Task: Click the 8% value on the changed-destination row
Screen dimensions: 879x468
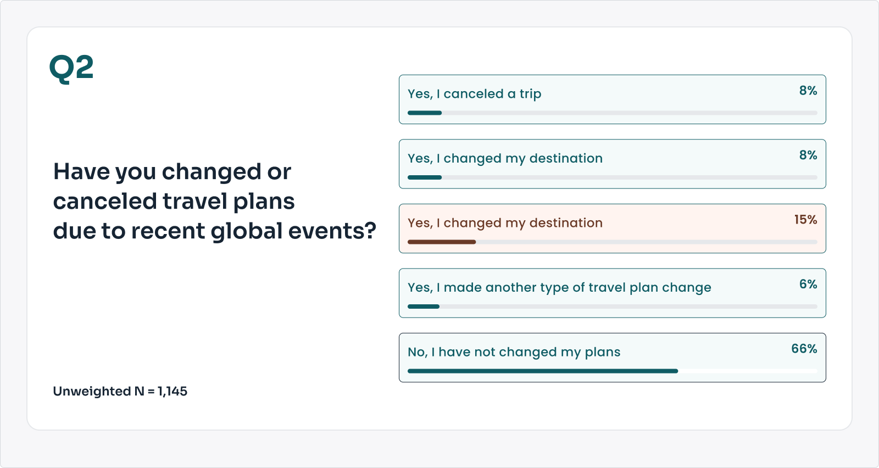Action: pos(808,155)
